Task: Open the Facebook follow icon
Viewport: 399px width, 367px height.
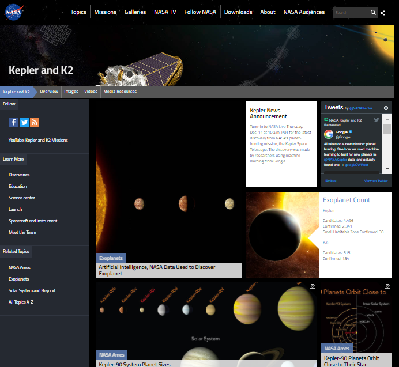Action: pos(14,122)
